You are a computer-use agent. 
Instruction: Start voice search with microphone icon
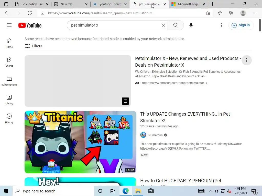191,25
